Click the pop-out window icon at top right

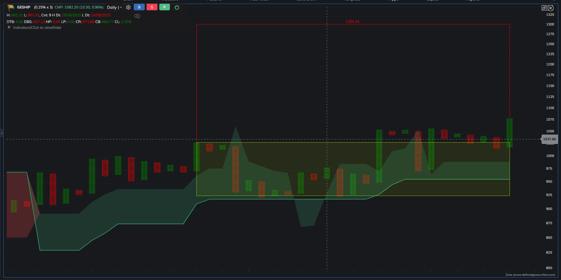coord(544,8)
